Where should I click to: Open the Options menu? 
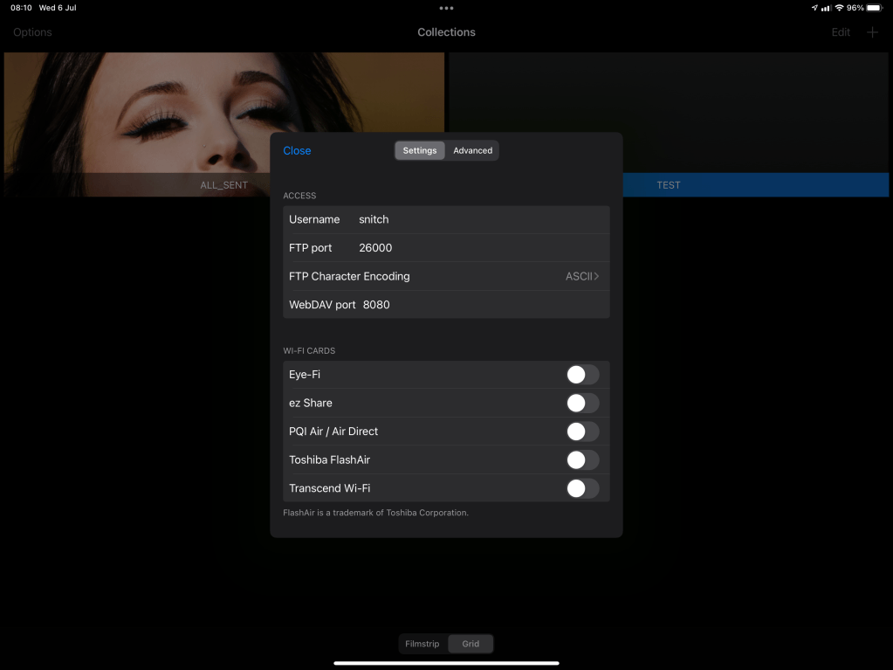tap(32, 32)
